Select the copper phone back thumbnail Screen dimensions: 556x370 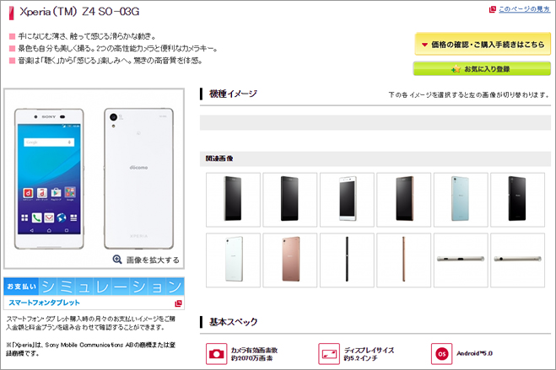290,260
